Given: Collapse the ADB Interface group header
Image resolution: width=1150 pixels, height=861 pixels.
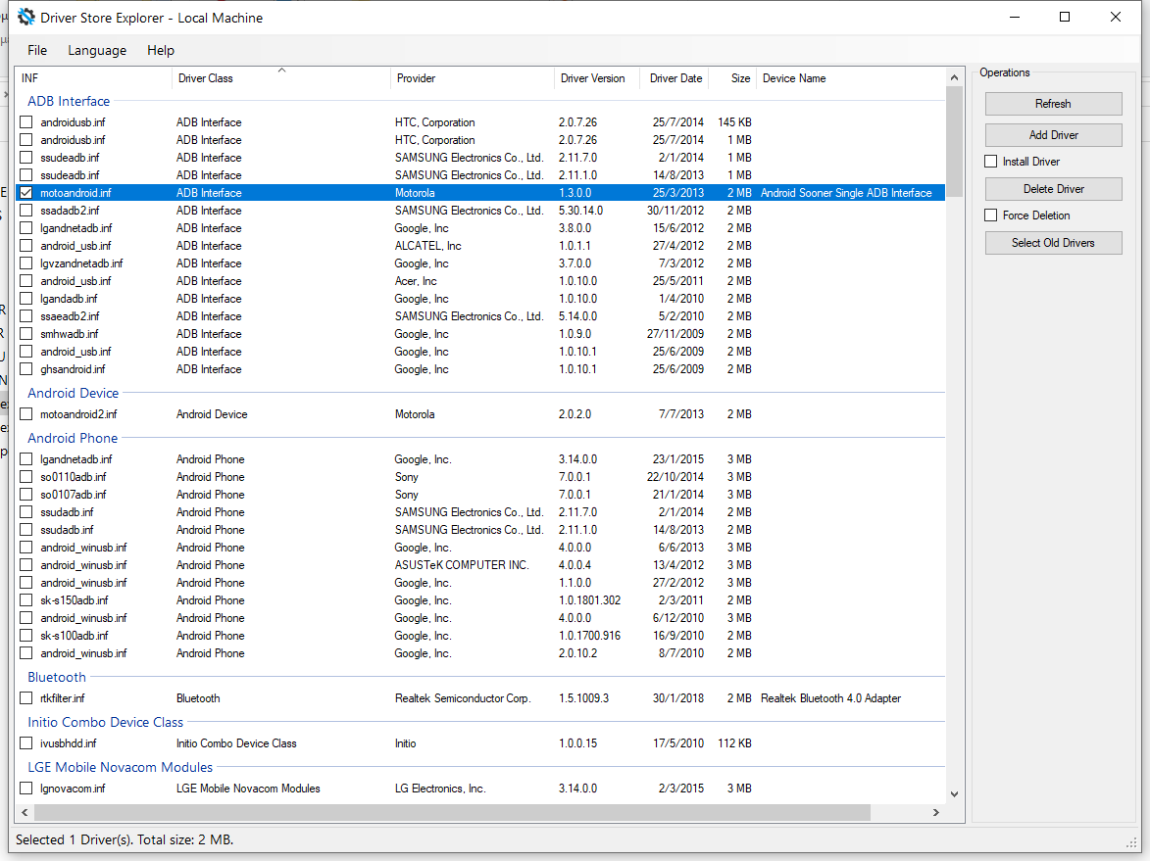Looking at the screenshot, I should 69,101.
